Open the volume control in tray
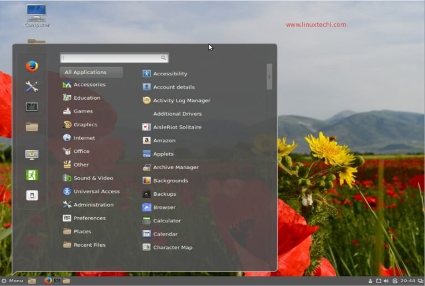Image resolution: width=425 pixels, height=286 pixels. pyautogui.click(x=386, y=281)
